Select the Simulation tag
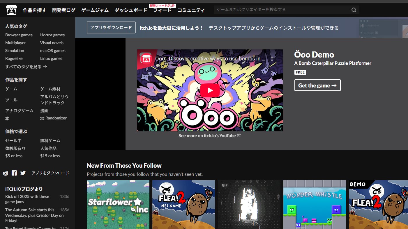 [15, 51]
